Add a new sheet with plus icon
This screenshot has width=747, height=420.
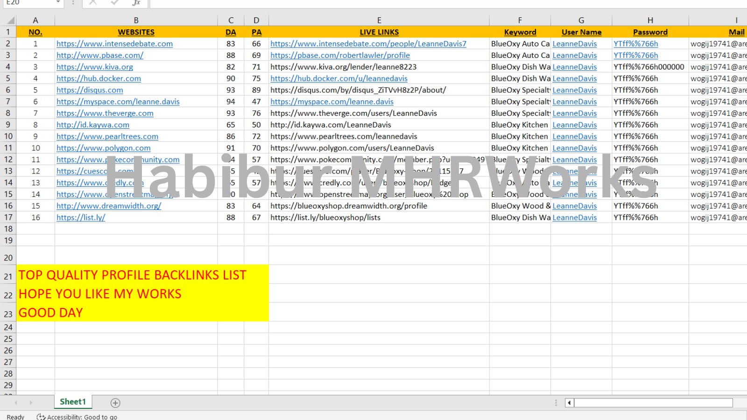point(115,403)
